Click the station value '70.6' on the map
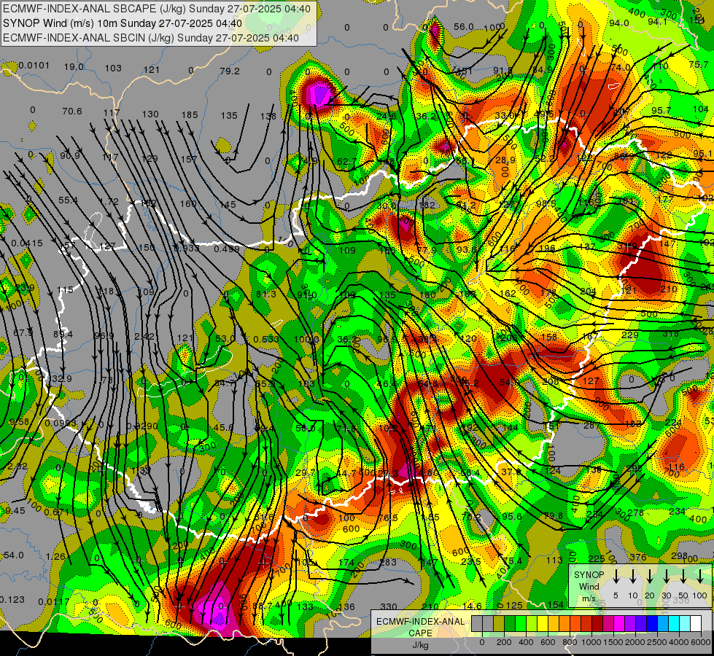This screenshot has width=714, height=656. [72, 111]
